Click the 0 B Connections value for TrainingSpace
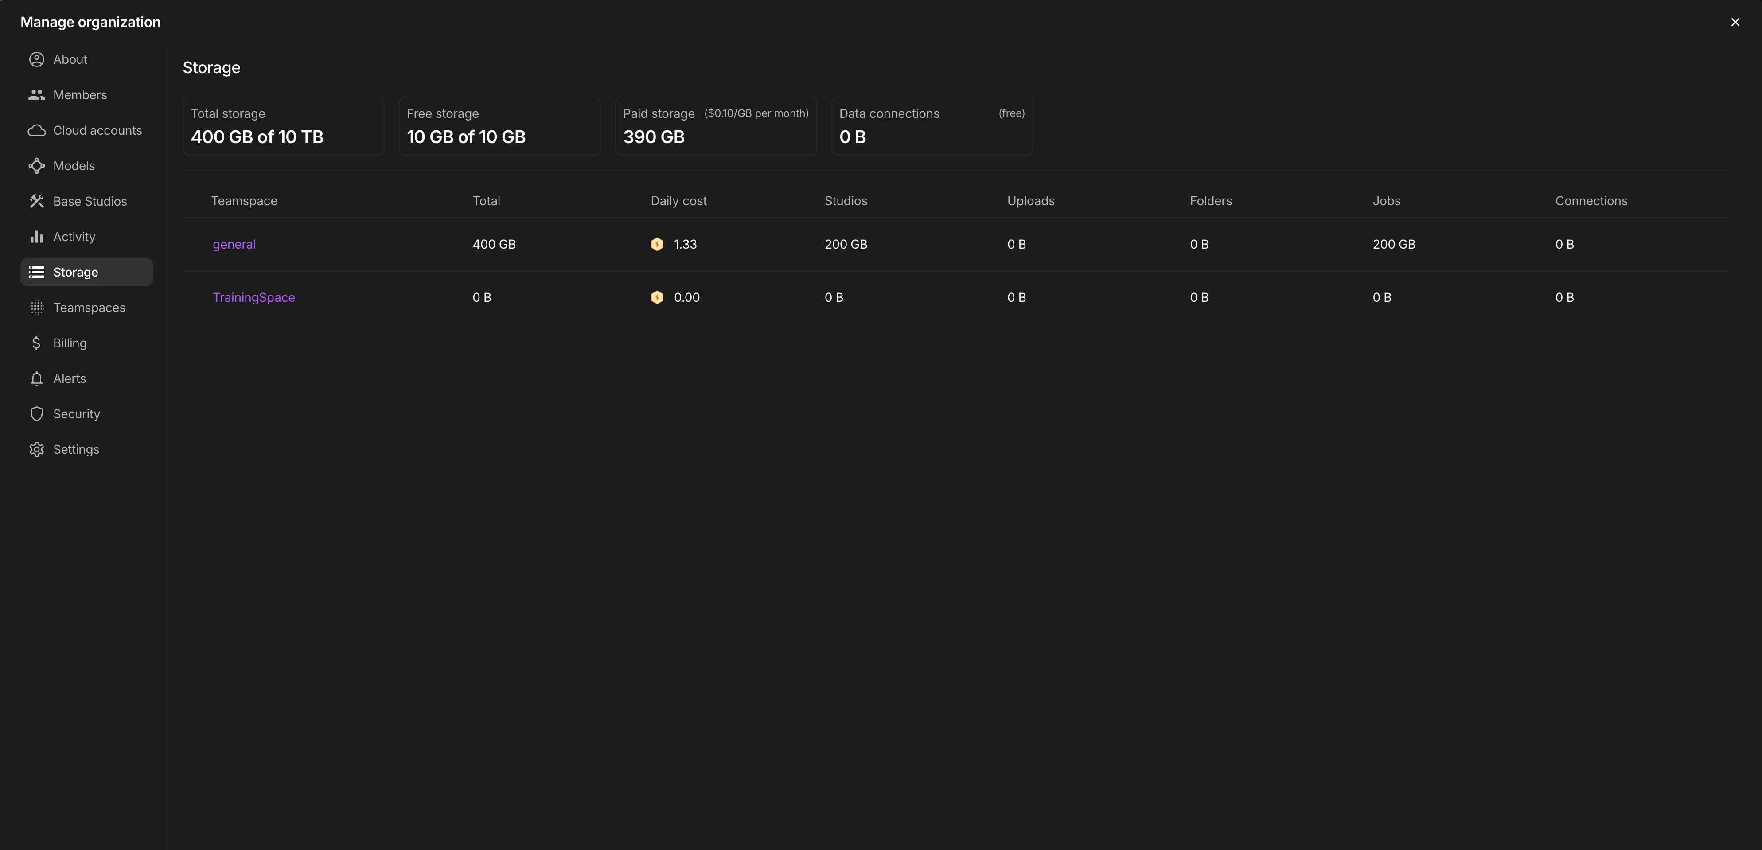Viewport: 1762px width, 850px height. [x=1564, y=297]
